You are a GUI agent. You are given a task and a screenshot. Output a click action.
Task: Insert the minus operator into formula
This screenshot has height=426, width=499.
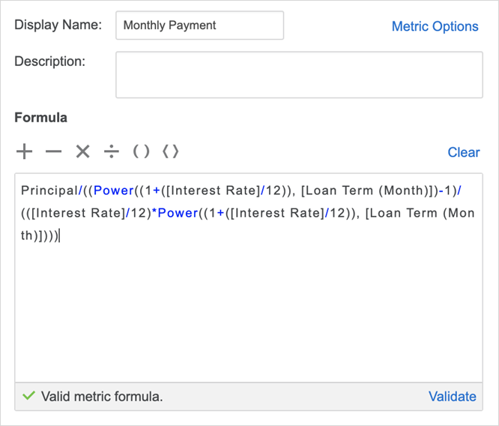point(53,152)
